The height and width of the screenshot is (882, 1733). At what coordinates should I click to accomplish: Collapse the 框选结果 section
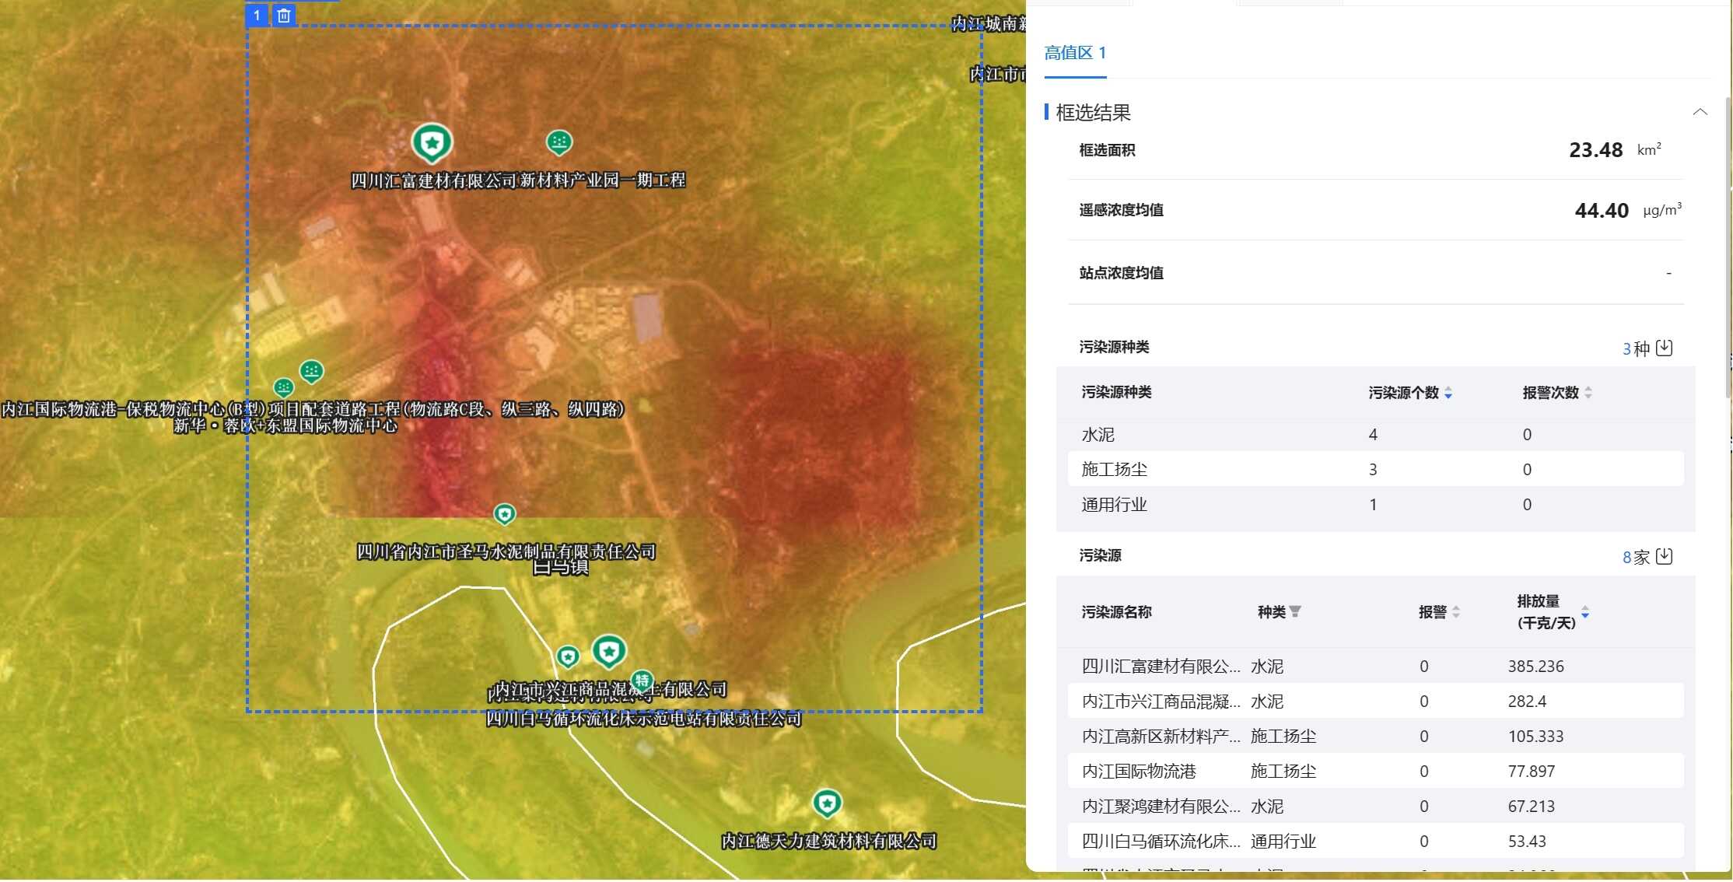pyautogui.click(x=1700, y=112)
